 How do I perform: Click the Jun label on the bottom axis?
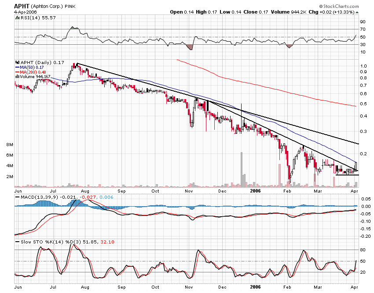click(18, 287)
